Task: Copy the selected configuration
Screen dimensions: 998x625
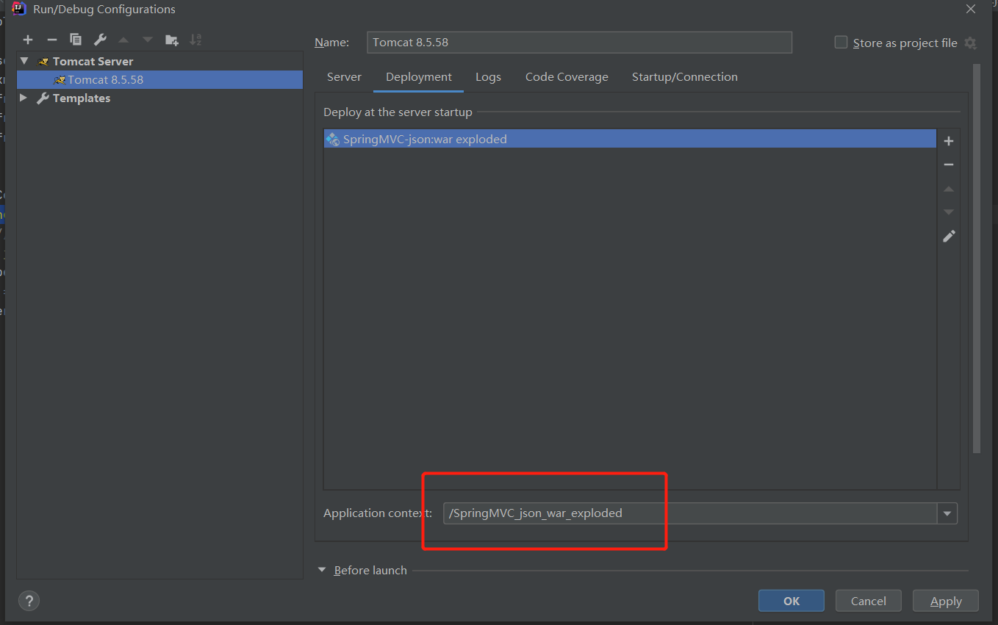Action: pos(76,40)
